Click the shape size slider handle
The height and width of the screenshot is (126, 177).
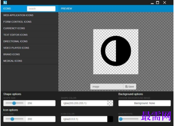(14, 103)
